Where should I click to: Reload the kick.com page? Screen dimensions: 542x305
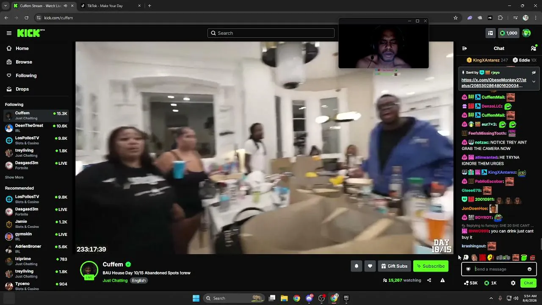point(26,18)
